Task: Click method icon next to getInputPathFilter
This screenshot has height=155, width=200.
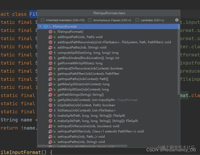Action: click(x=50, y=74)
